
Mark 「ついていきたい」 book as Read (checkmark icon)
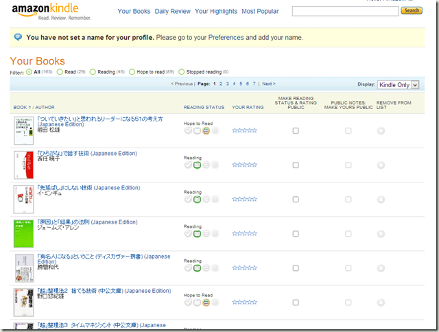click(x=188, y=130)
